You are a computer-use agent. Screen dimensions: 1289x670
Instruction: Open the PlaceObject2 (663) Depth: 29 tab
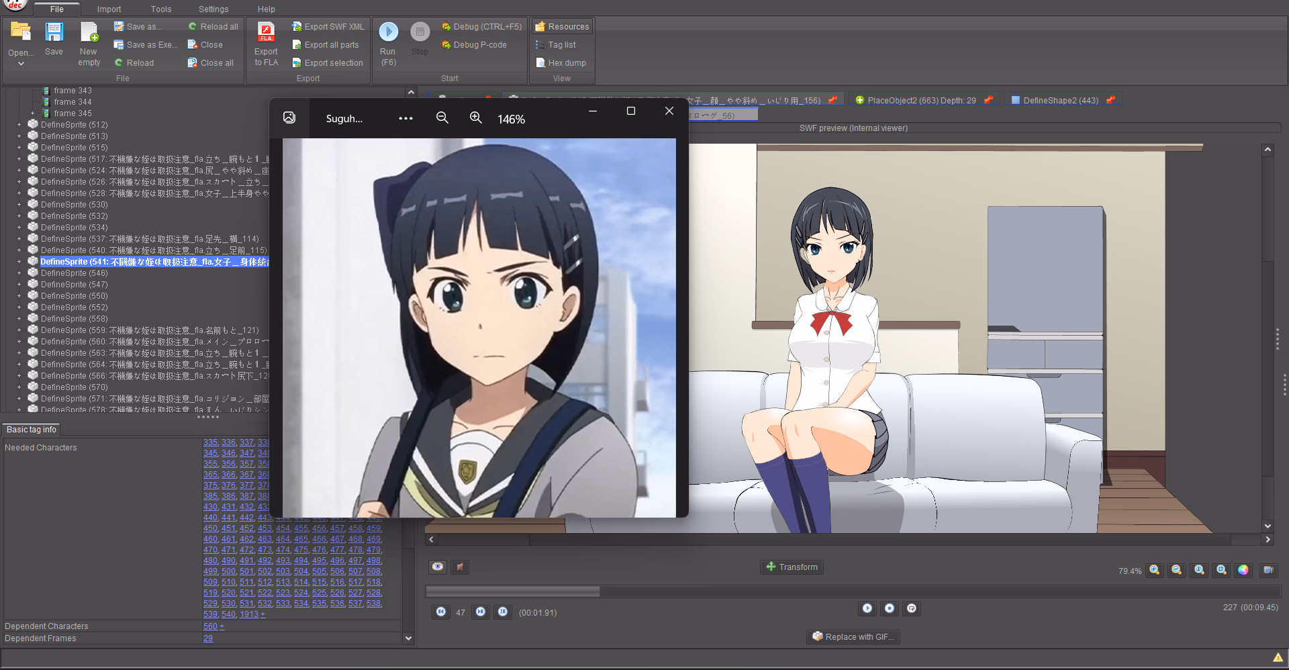pos(920,101)
